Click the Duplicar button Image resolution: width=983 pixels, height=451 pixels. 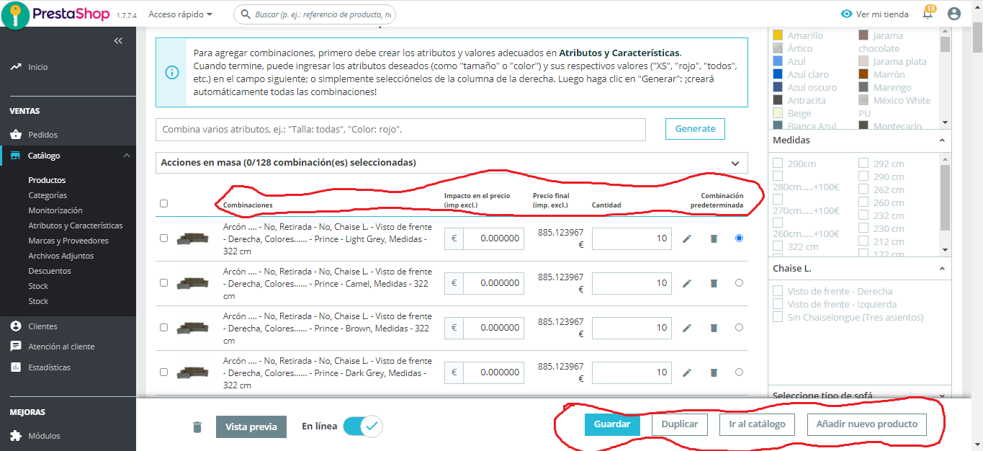point(680,424)
